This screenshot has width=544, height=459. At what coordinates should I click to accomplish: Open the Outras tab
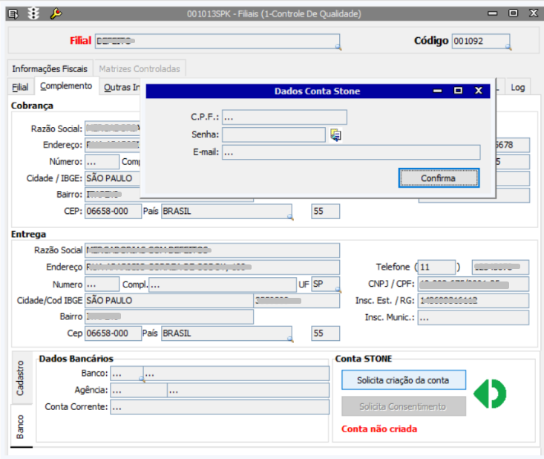click(121, 87)
